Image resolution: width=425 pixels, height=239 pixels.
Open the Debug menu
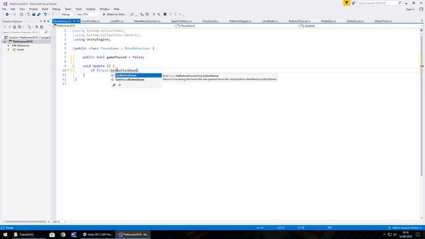(56, 9)
